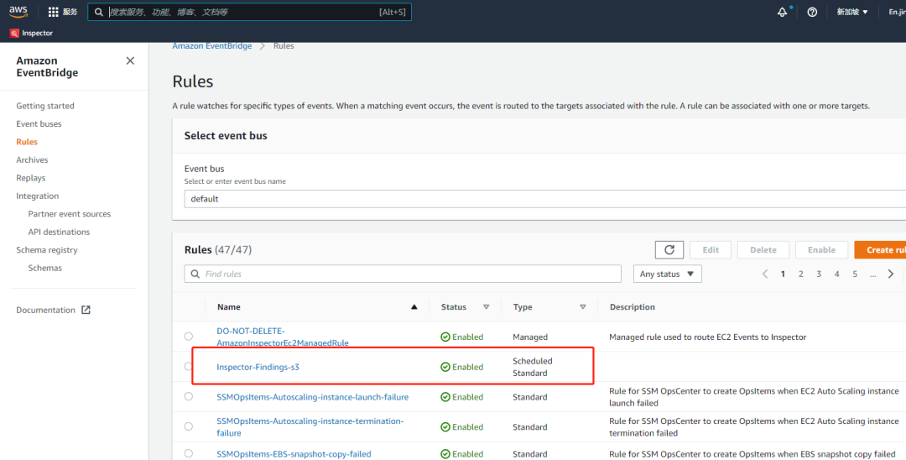
Task: Click the Find rules search field
Action: [x=403, y=274]
